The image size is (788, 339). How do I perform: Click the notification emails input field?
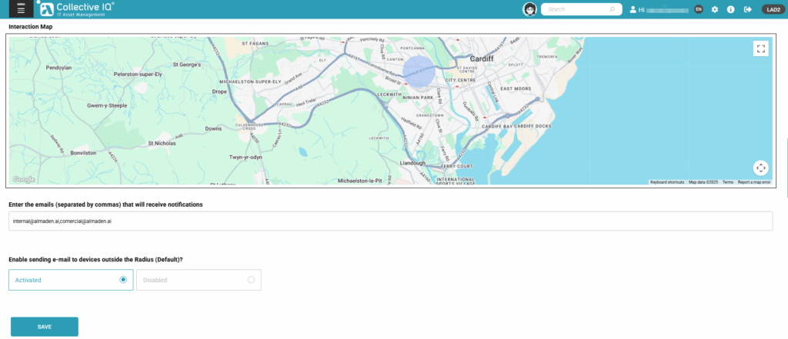[x=390, y=221]
